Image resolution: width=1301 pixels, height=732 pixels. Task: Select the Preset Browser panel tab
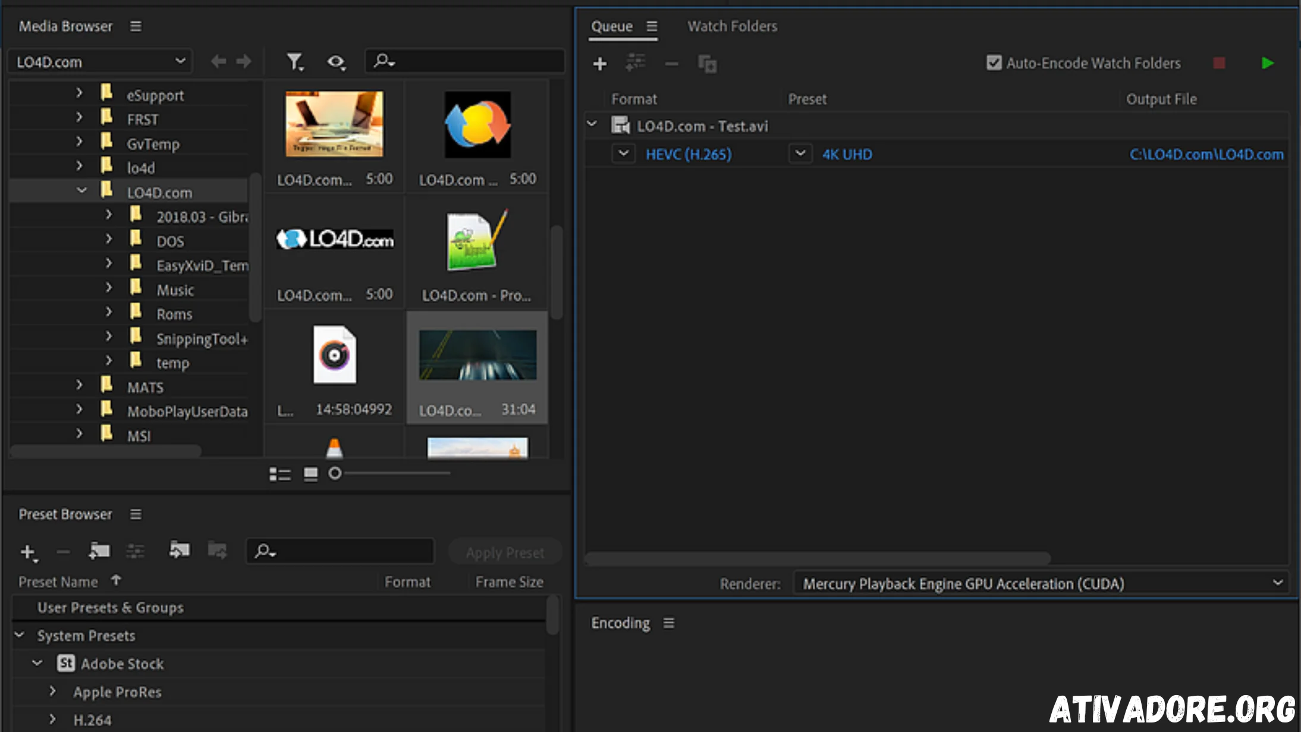tap(65, 514)
